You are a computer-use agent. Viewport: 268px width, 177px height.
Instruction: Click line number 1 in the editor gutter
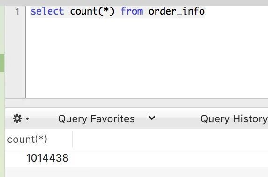tap(17, 12)
